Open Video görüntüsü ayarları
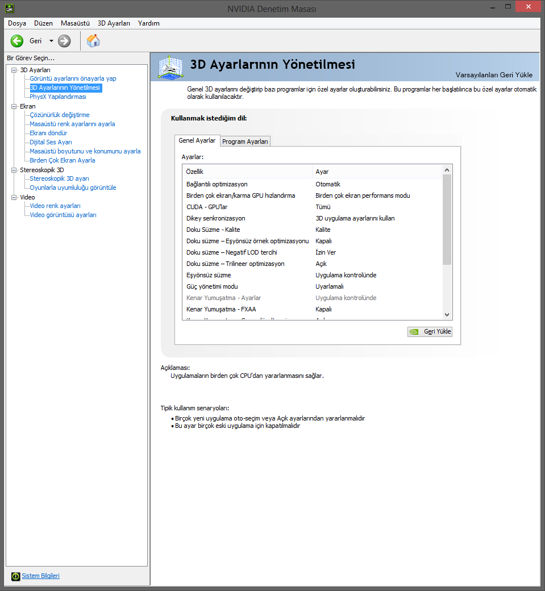The height and width of the screenshot is (591, 545). (63, 215)
